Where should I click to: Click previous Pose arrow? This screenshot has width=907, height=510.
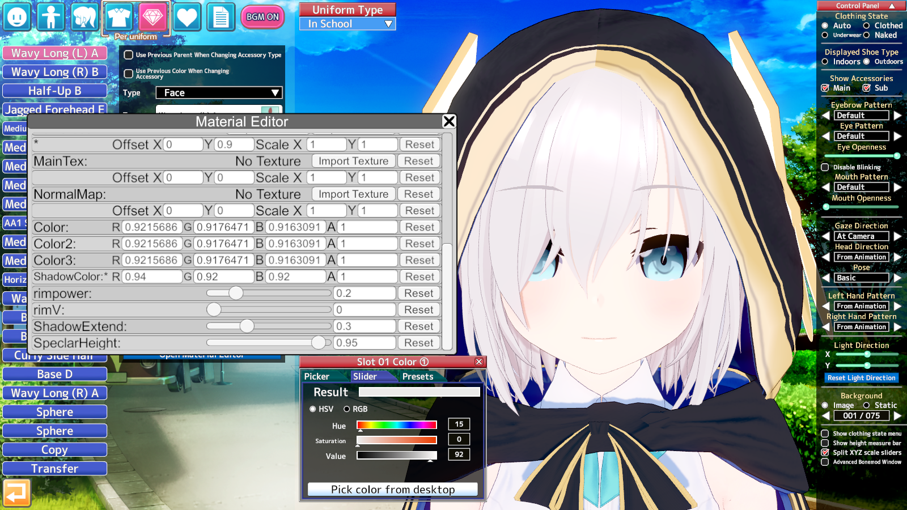[826, 278]
